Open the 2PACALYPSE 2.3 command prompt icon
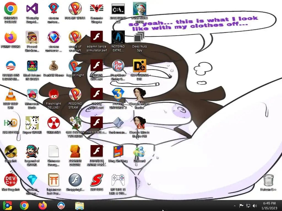This screenshot has height=211, width=282. (118, 9)
